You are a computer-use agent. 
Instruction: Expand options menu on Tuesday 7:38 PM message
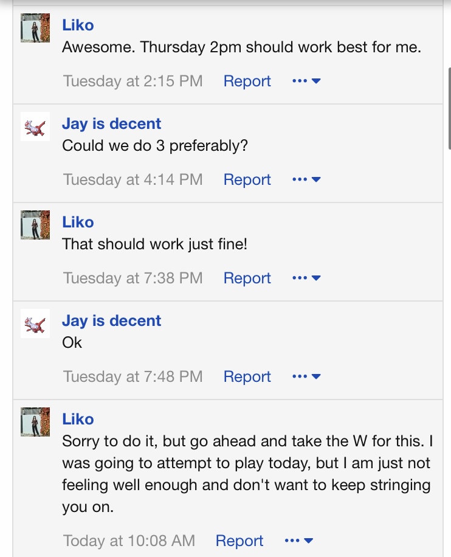(306, 278)
